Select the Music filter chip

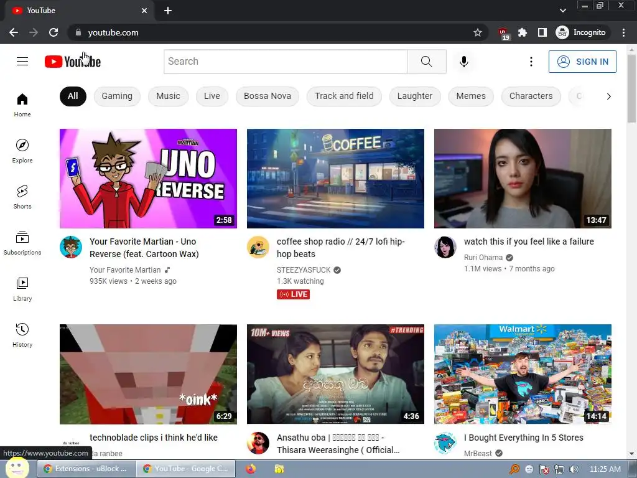click(x=168, y=96)
